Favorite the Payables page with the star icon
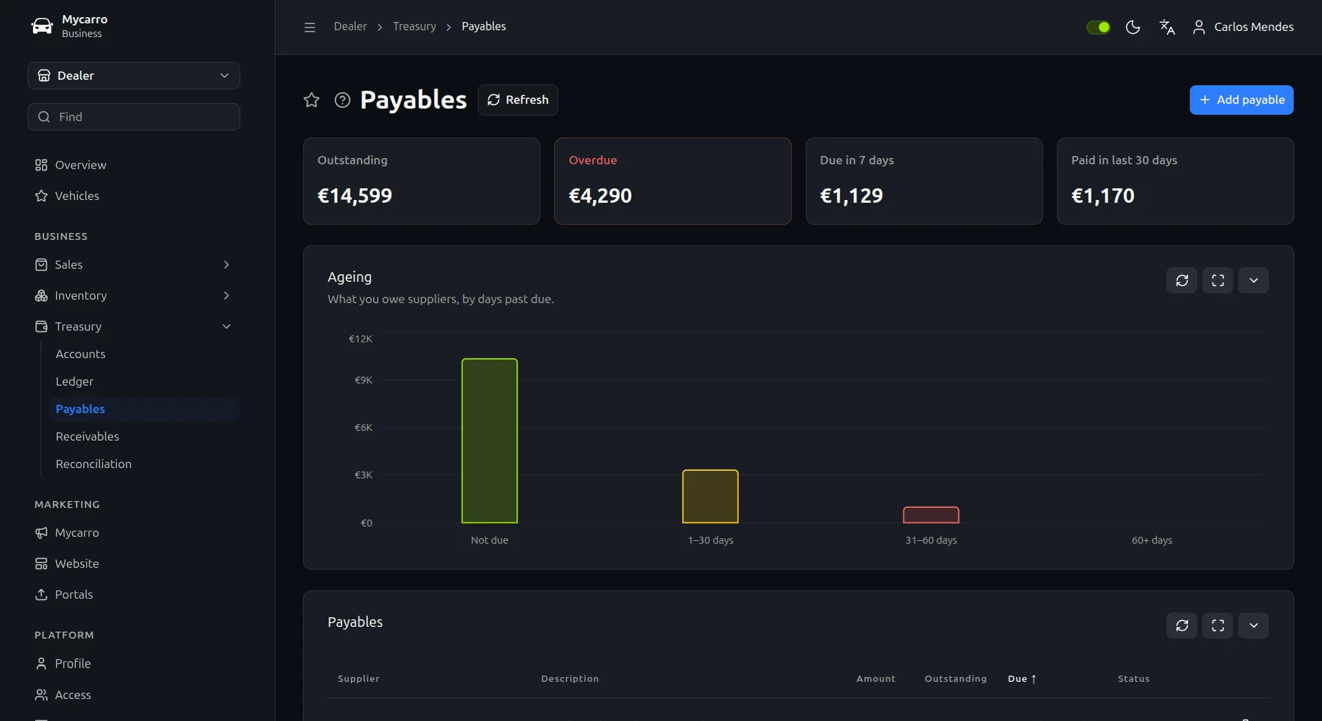The height and width of the screenshot is (721, 1322). [x=312, y=100]
